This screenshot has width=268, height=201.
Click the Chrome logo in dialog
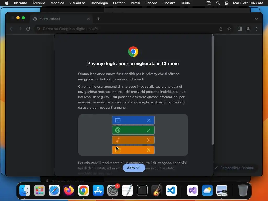coord(133,52)
